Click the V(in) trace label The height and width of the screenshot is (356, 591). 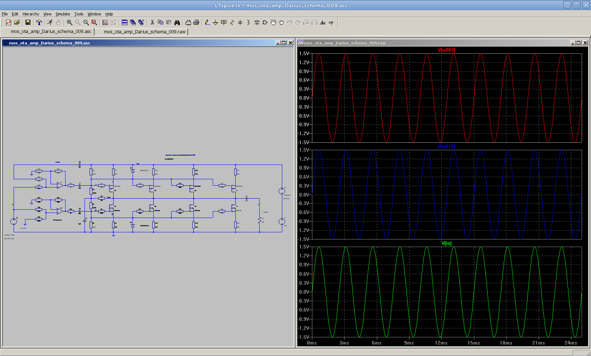[446, 243]
